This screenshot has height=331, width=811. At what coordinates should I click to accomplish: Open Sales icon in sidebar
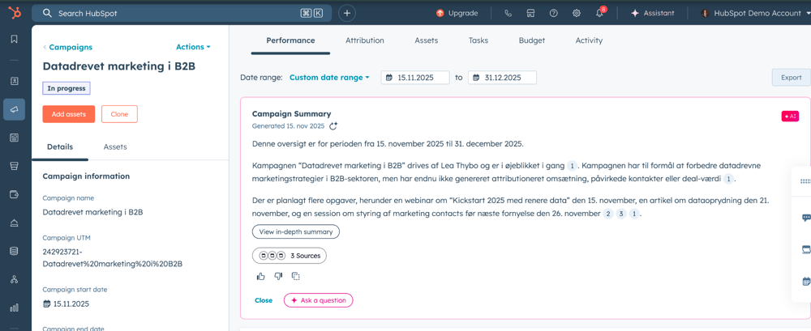pos(14,166)
